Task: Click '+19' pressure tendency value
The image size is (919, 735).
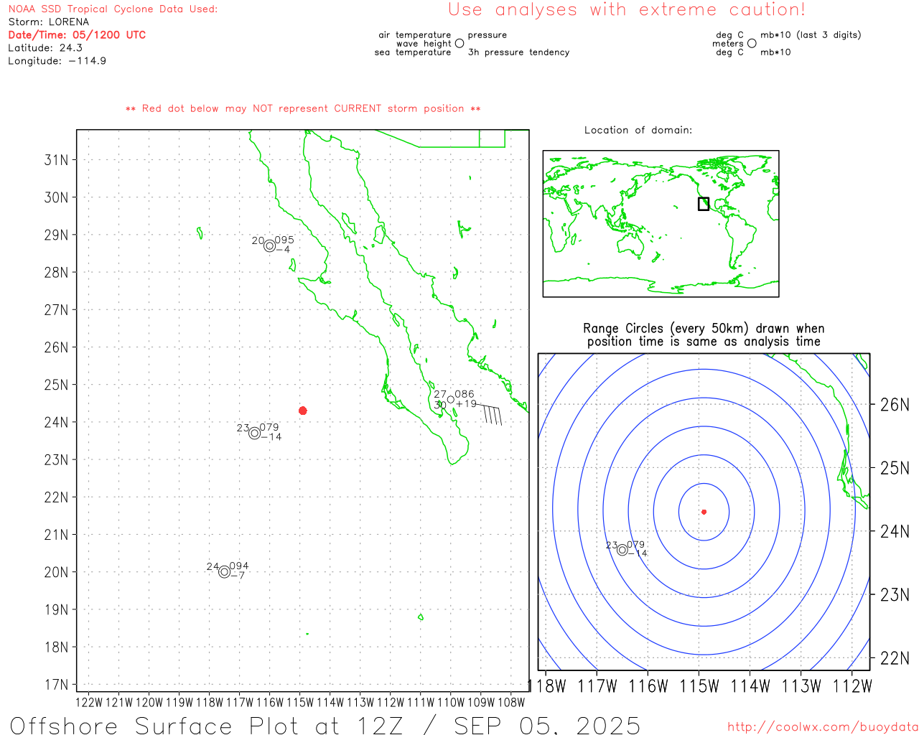Action: point(466,404)
